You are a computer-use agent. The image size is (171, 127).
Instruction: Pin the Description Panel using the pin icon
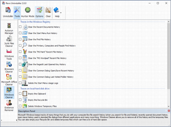166,111
